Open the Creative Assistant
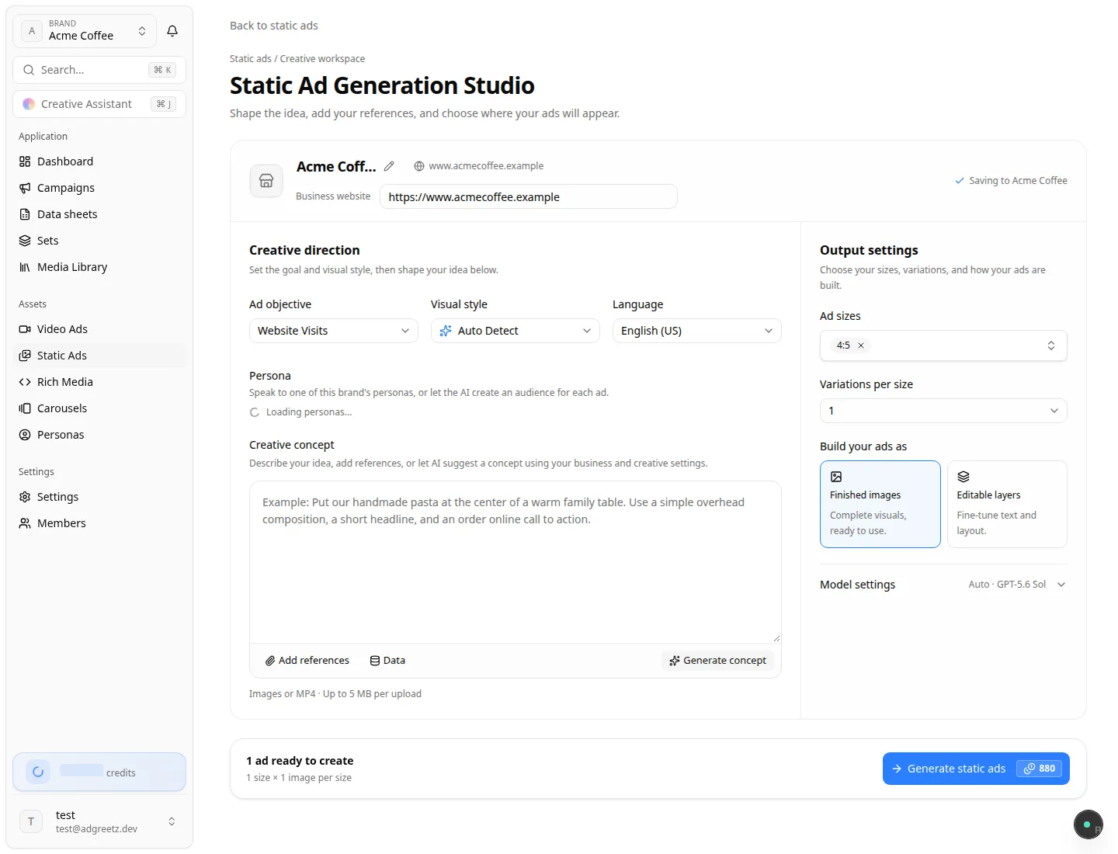Viewport: 1118px width, 854px height. [99, 104]
